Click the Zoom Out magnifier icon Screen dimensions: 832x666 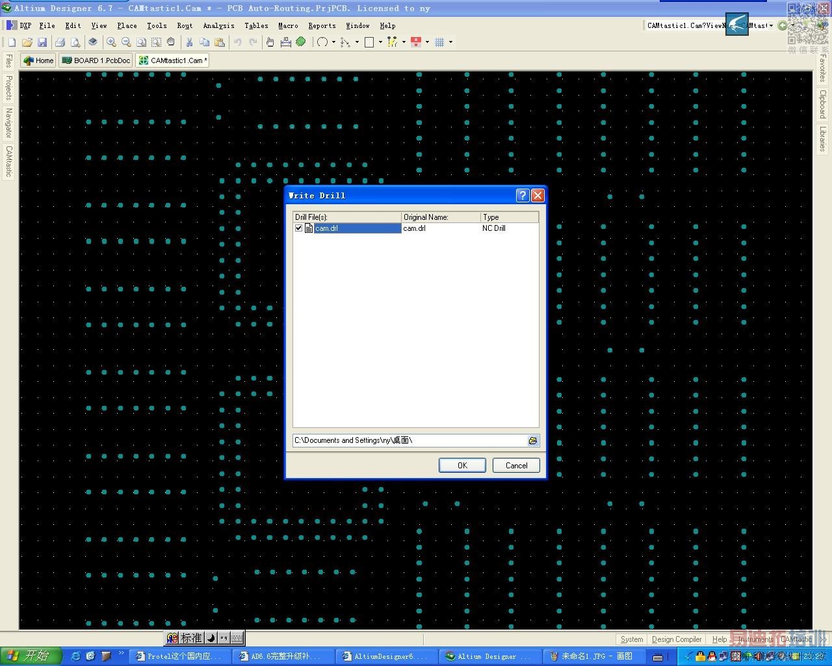point(126,42)
